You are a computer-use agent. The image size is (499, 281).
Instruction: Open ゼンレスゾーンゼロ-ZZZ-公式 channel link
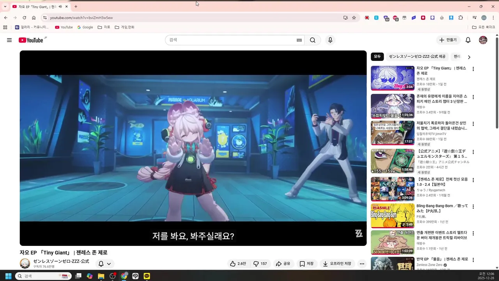tap(61, 261)
